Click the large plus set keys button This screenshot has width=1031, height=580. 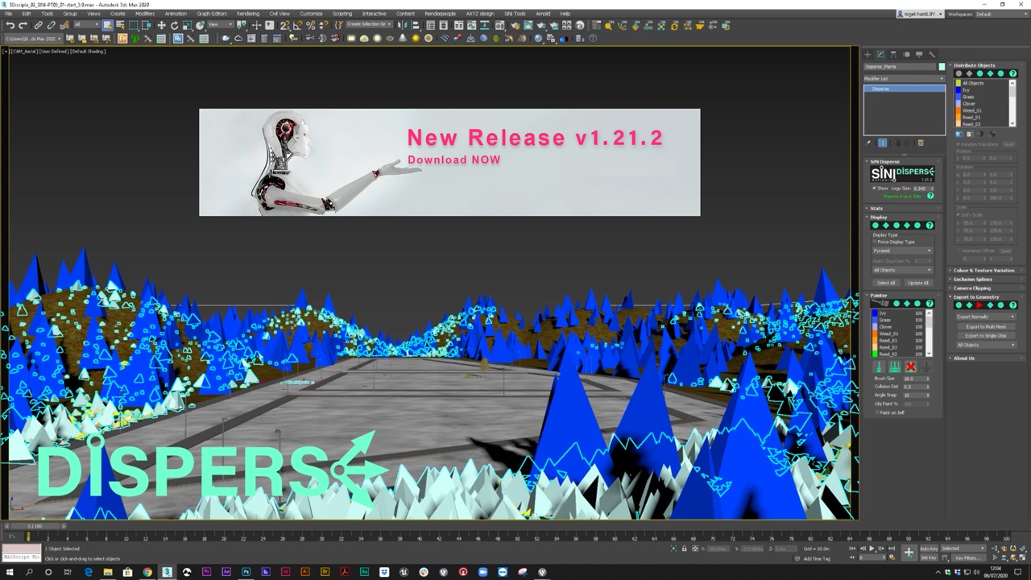909,553
